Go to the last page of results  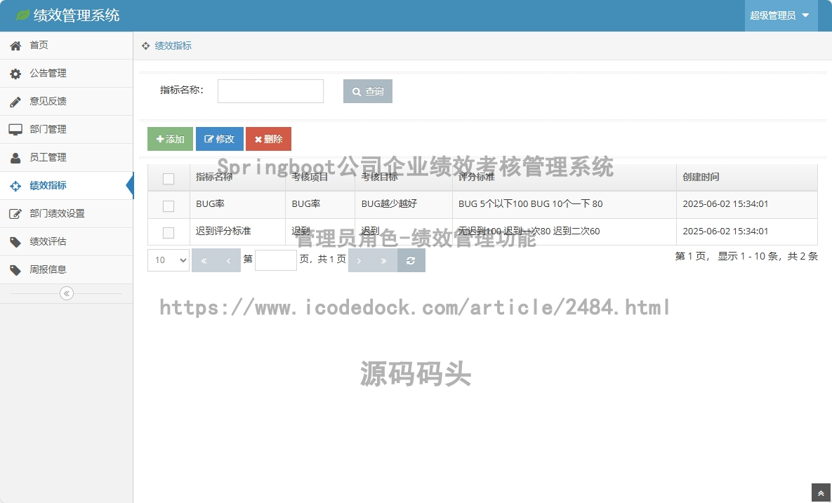pos(383,260)
